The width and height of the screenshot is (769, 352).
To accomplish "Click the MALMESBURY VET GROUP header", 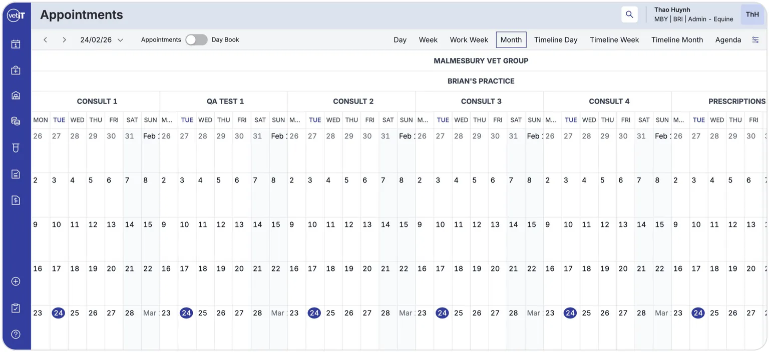I will point(481,61).
